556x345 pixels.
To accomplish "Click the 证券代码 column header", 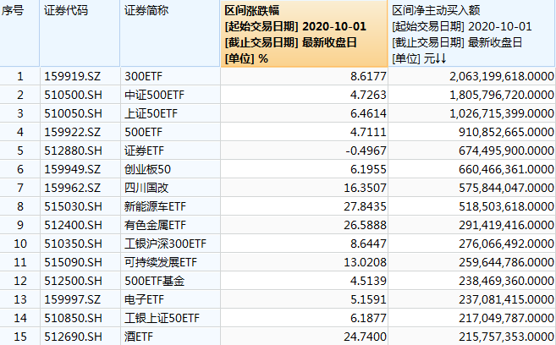I will pos(80,33).
